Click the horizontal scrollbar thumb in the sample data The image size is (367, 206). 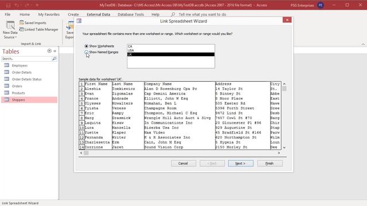(86, 153)
